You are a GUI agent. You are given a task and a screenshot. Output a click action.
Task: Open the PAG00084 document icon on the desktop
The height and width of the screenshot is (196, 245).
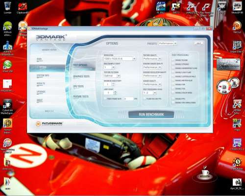tap(7, 86)
